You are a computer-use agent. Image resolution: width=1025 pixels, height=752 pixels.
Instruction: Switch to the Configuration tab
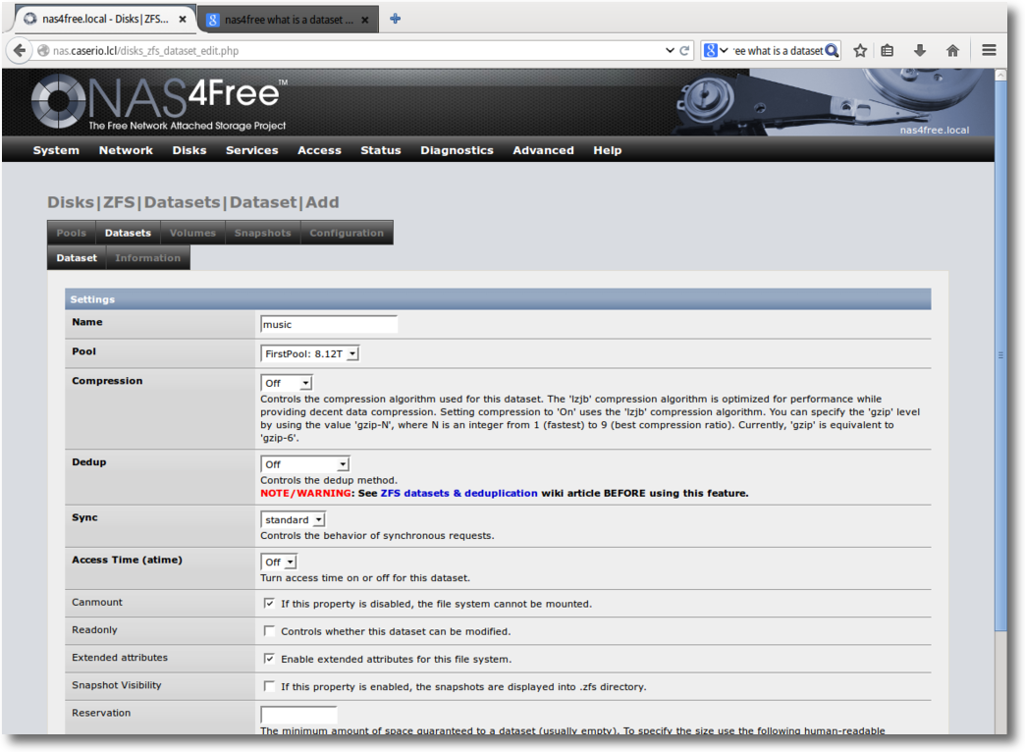347,233
